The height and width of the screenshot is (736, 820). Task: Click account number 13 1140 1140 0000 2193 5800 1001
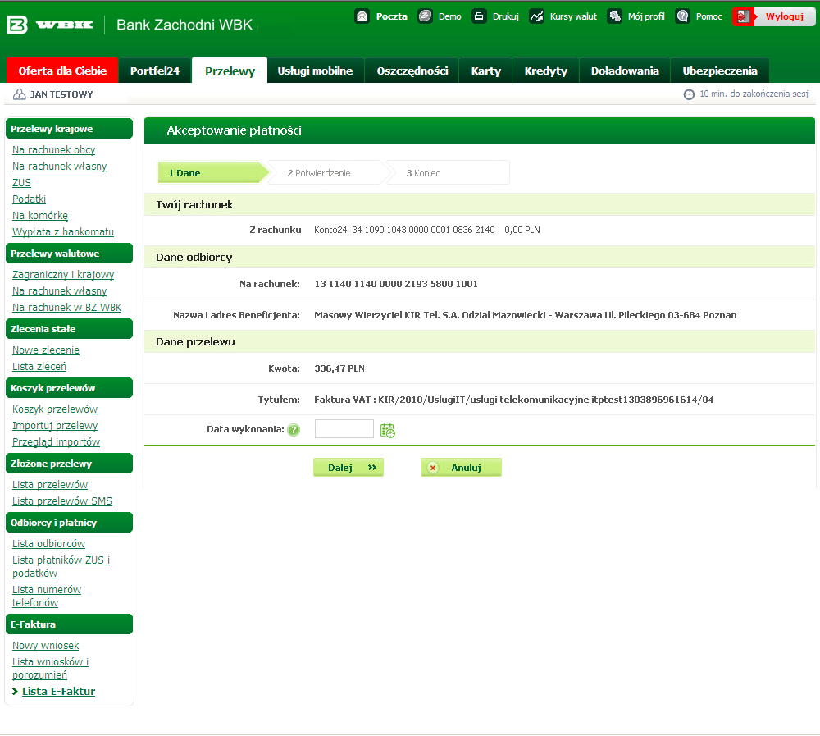[396, 284]
